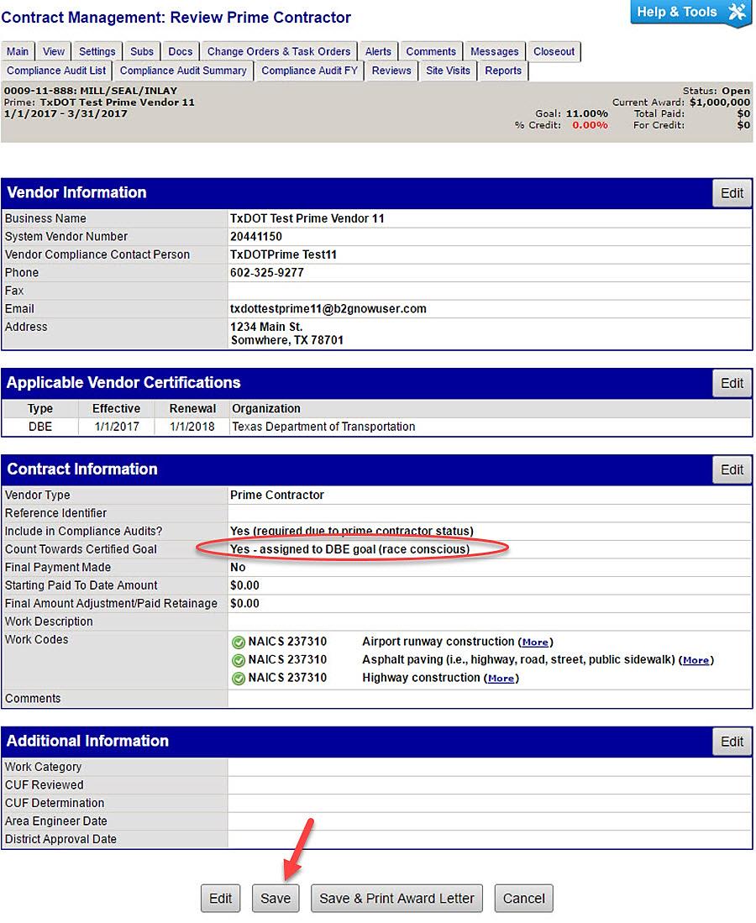Expand More link for Airport runway construction
Image resolution: width=756 pixels, height=923 pixels.
pyautogui.click(x=535, y=642)
